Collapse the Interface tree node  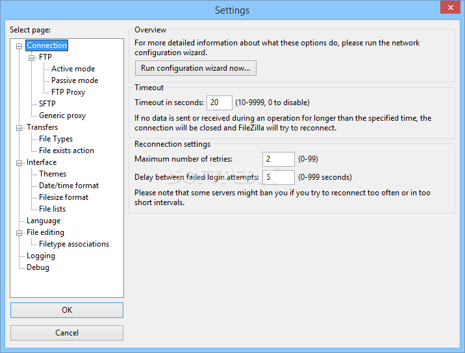pyautogui.click(x=19, y=163)
